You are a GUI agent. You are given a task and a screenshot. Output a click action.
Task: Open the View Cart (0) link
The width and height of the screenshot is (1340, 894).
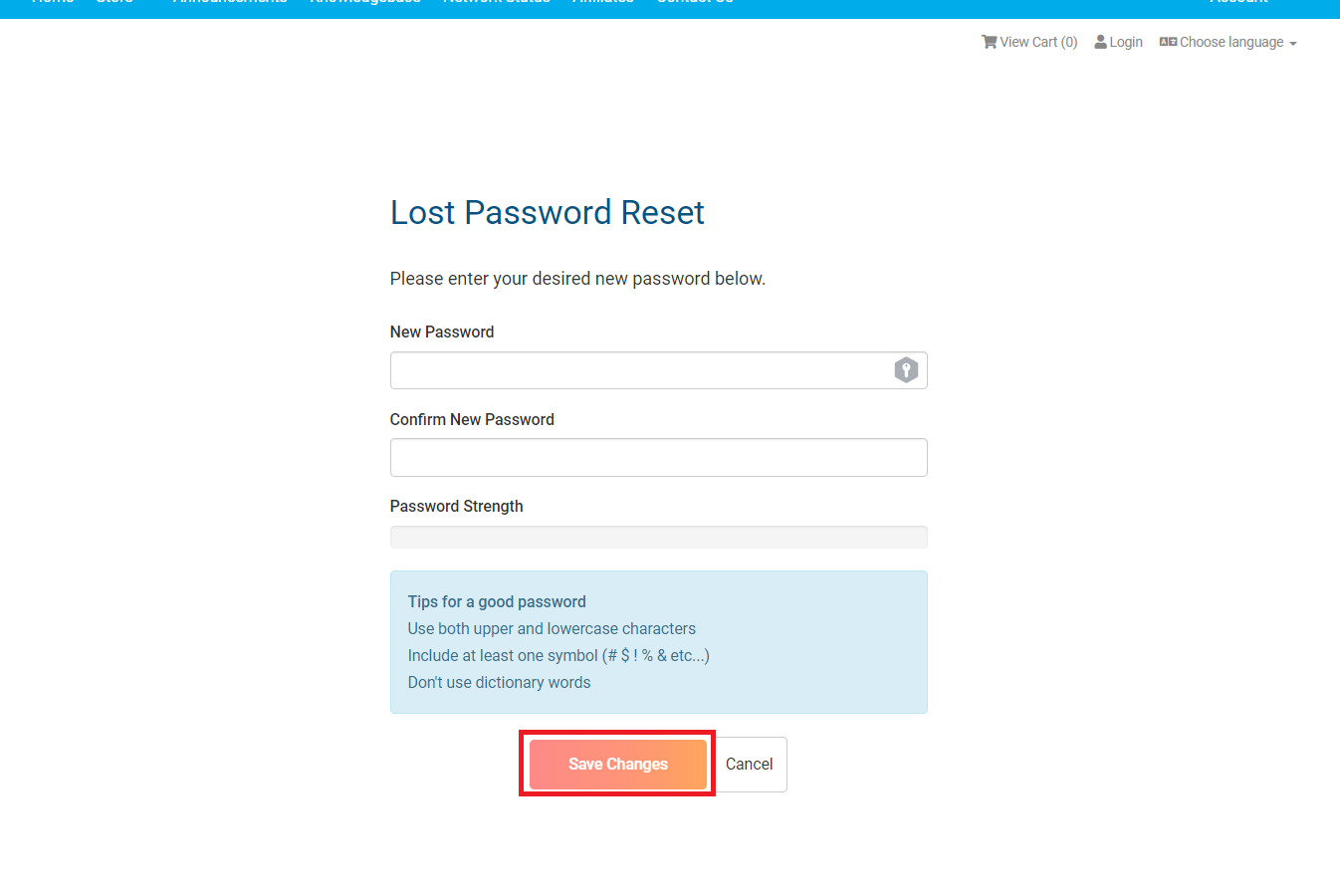point(1029,42)
